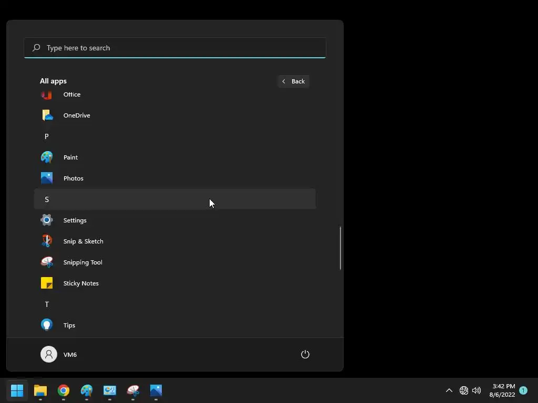
Task: Open the Settings gear icon
Action: [x=47, y=220]
